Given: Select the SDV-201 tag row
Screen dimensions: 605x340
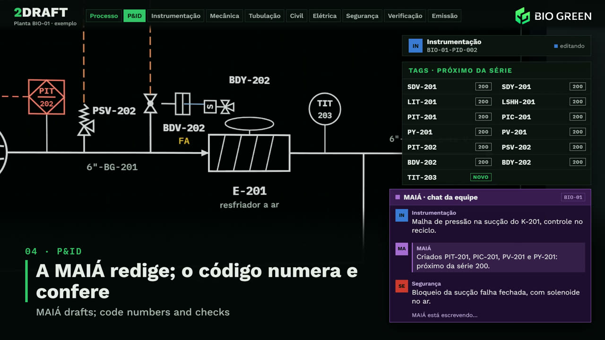Looking at the screenshot, I should [449, 86].
